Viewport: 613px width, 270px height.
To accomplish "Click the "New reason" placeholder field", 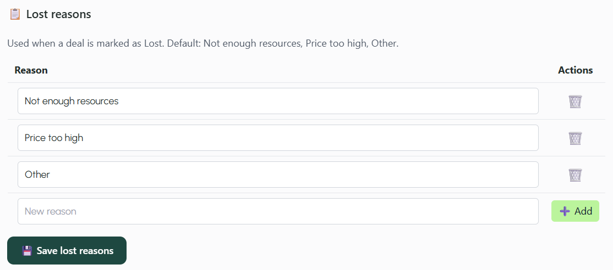I will [278, 211].
